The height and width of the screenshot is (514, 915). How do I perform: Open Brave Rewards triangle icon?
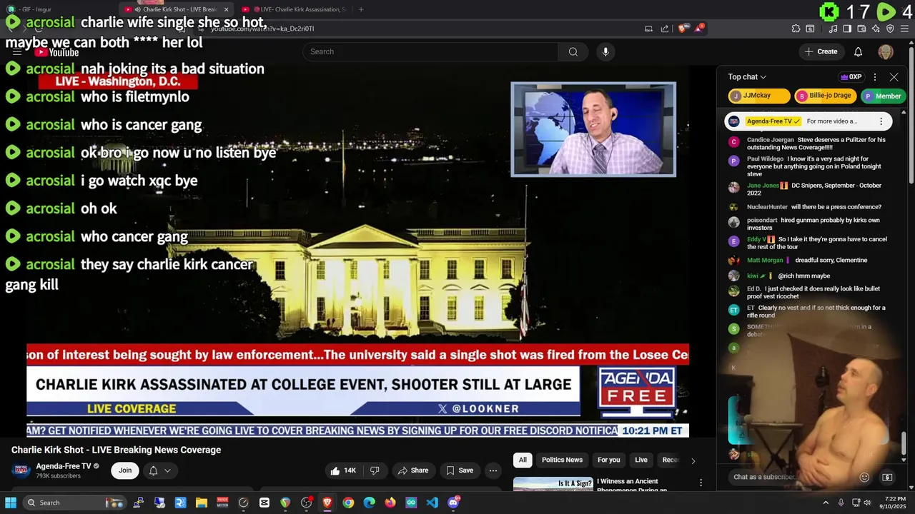(x=701, y=29)
